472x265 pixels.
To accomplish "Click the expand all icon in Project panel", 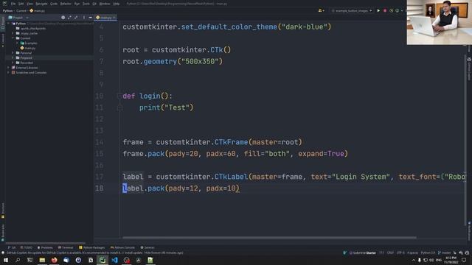I will (x=69, y=18).
